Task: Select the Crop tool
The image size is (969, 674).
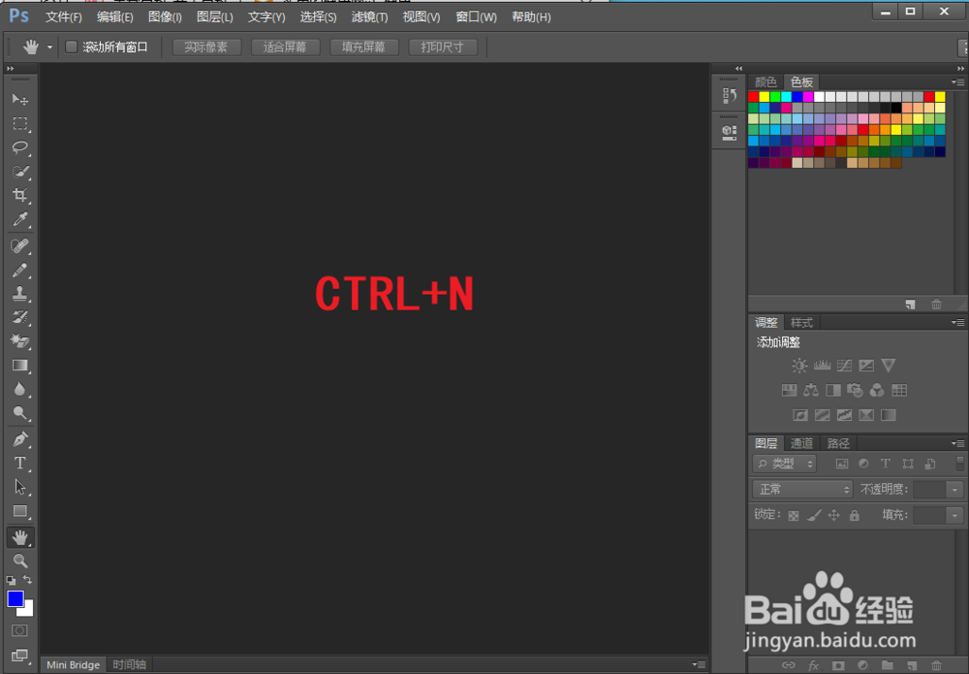Action: (19, 195)
